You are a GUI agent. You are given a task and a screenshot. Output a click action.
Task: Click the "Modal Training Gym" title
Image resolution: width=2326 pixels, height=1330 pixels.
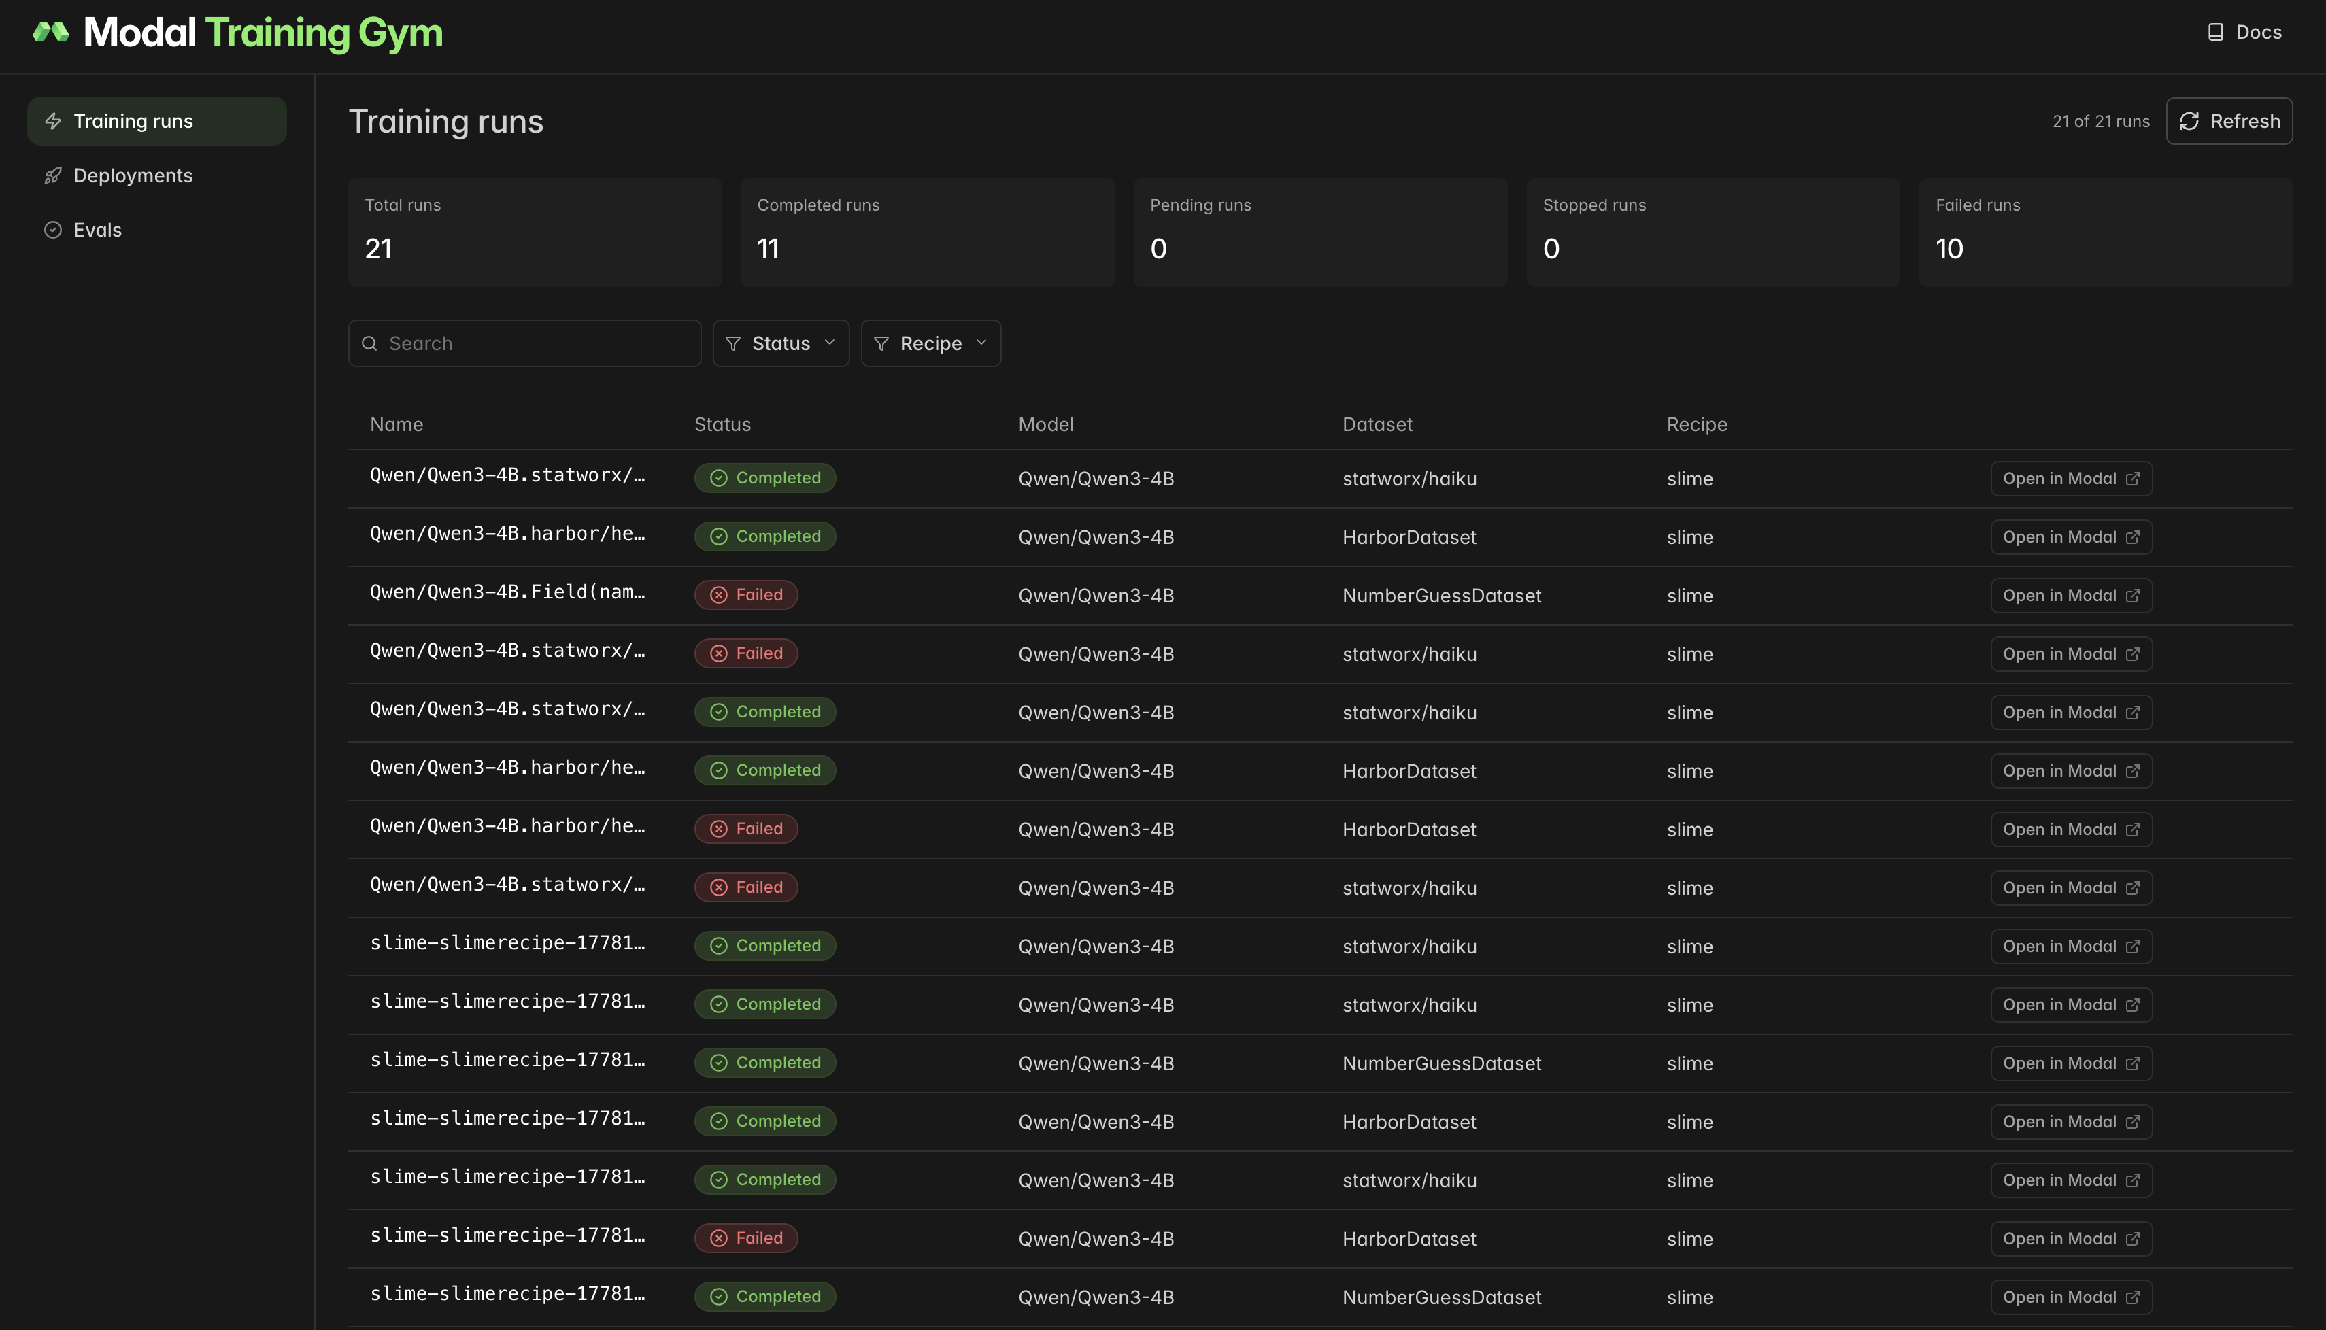click(x=263, y=33)
